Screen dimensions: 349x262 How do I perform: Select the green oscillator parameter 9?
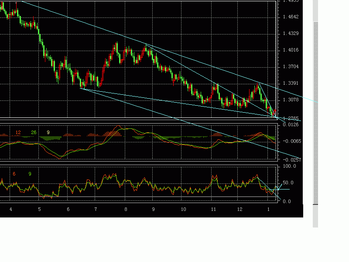(x=30, y=174)
